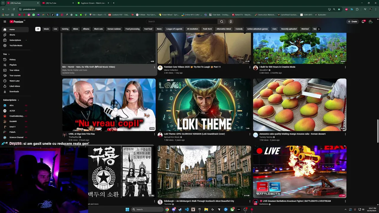379x213 pixels.
Task: Expand the Subscriptions sidebar arrow
Action: point(18,100)
